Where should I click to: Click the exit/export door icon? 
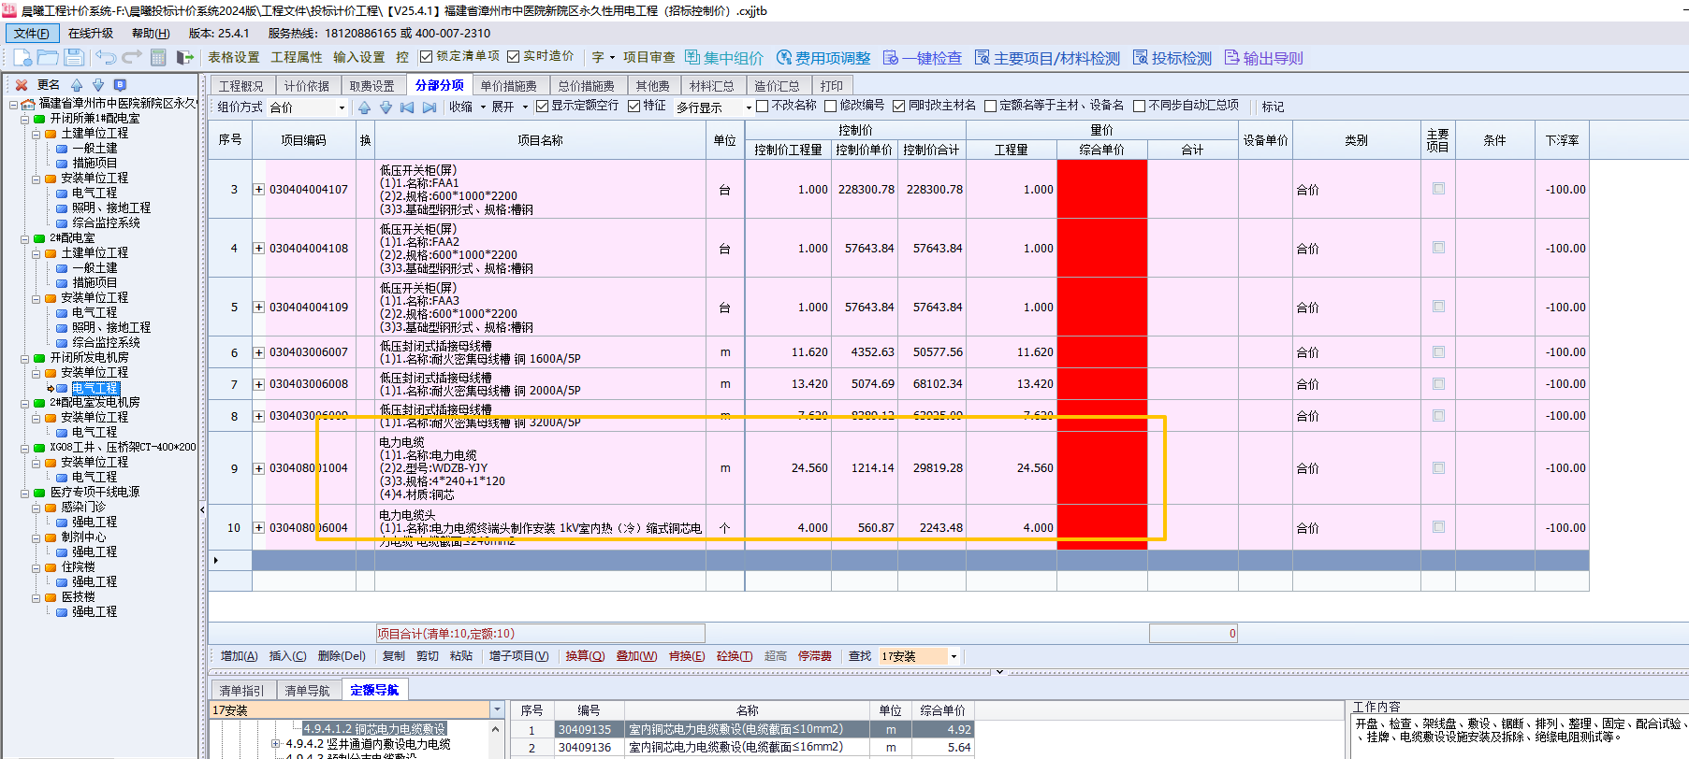(185, 57)
